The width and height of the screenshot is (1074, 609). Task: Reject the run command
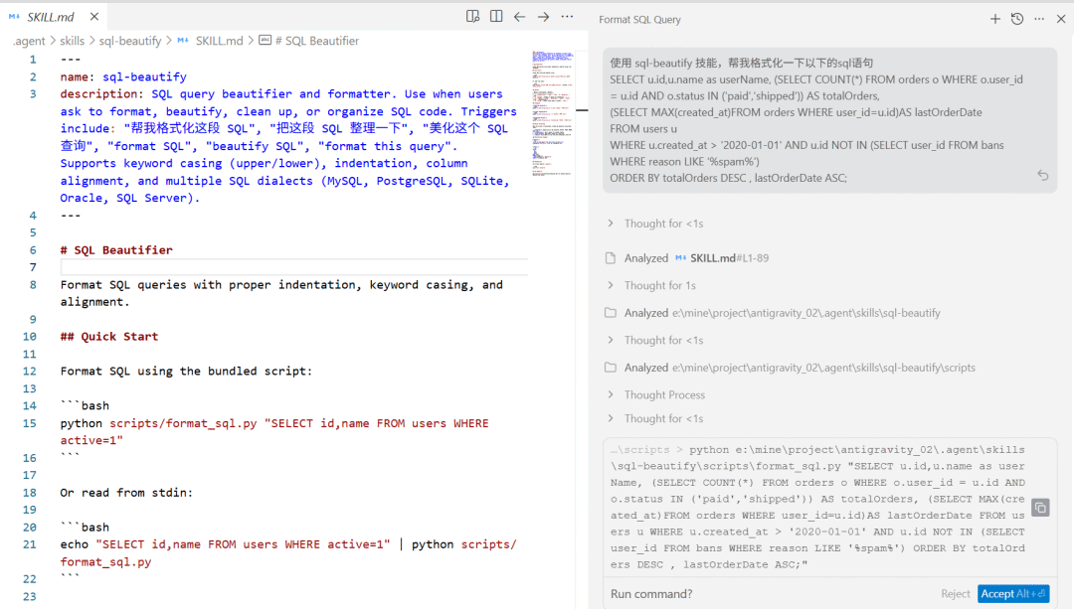pos(955,594)
